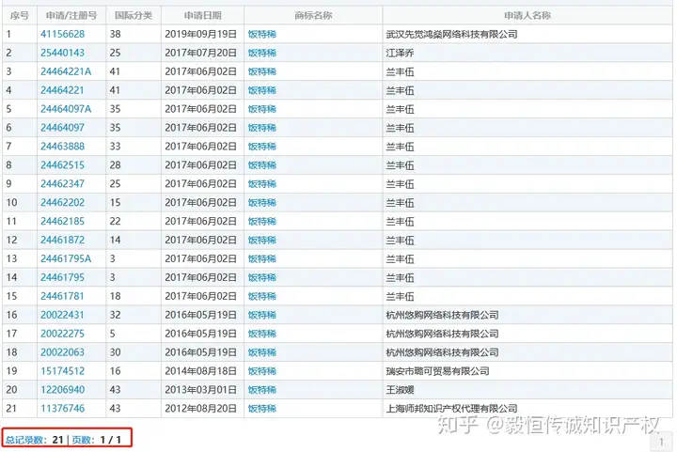
Task: Select class 32 in the 20022431 row
Action: point(115,315)
